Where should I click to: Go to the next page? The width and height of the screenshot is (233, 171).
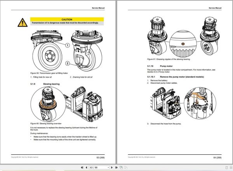tap(112, 168)
